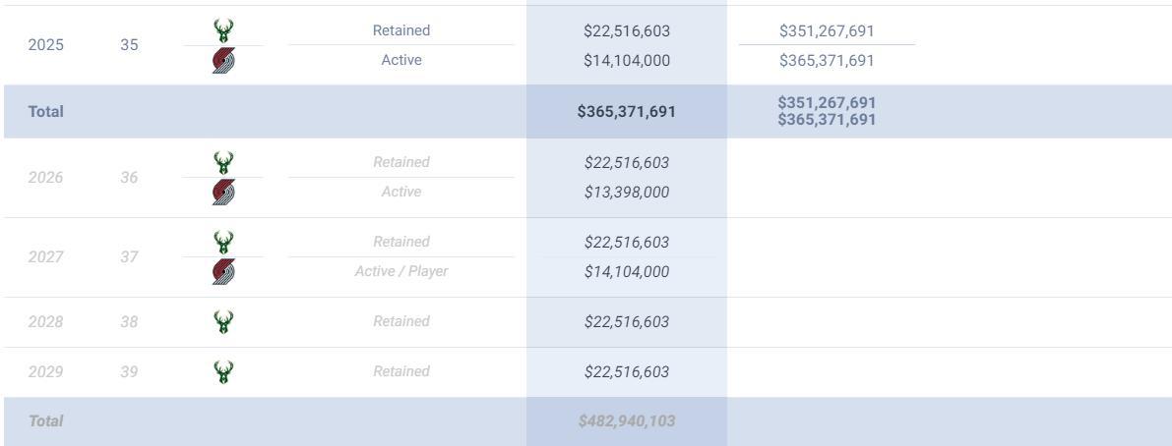
Task: Click the 'Active / Player' status in 2027
Action: pyautogui.click(x=401, y=271)
